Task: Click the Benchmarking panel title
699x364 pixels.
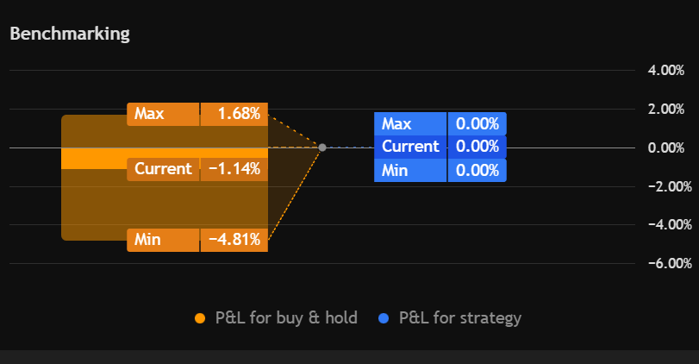Action: (x=70, y=34)
